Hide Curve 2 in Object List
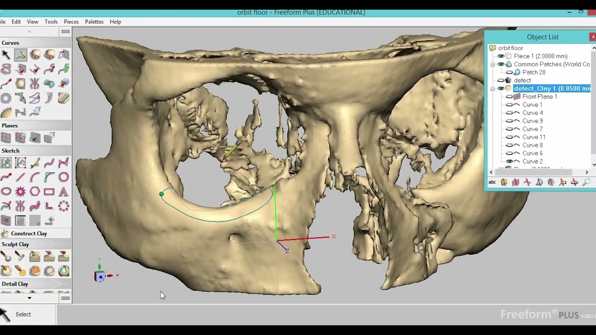This screenshot has width=596, height=335. click(x=509, y=161)
